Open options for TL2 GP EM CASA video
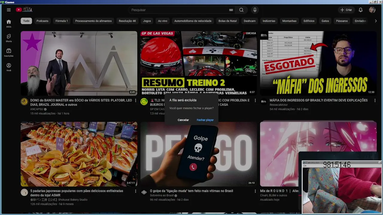 point(255,101)
